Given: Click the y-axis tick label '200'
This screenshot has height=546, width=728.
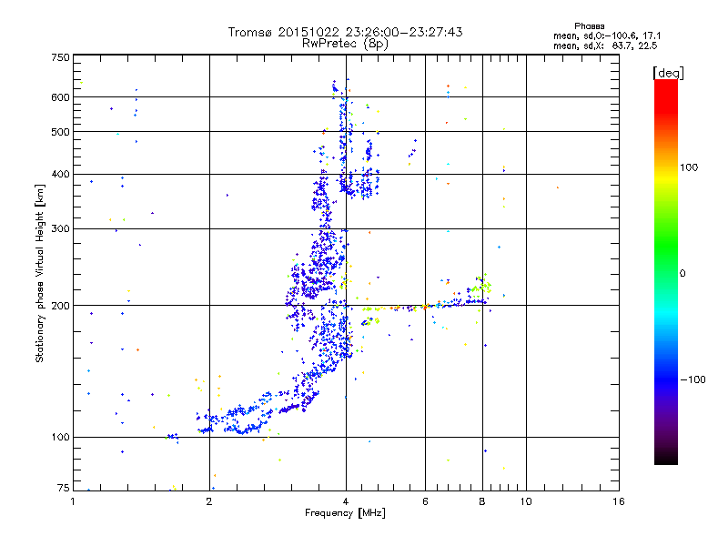Looking at the screenshot, I should click(60, 306).
